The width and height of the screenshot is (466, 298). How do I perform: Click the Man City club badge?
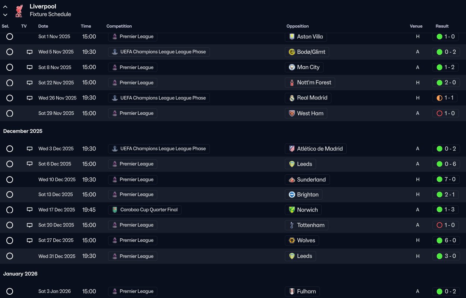(x=292, y=67)
